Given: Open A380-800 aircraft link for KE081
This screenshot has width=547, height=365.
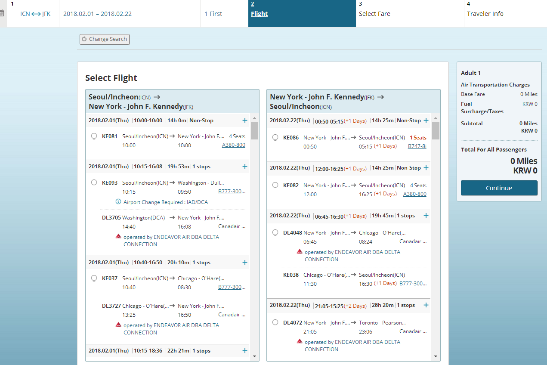Looking at the screenshot, I should coord(234,145).
